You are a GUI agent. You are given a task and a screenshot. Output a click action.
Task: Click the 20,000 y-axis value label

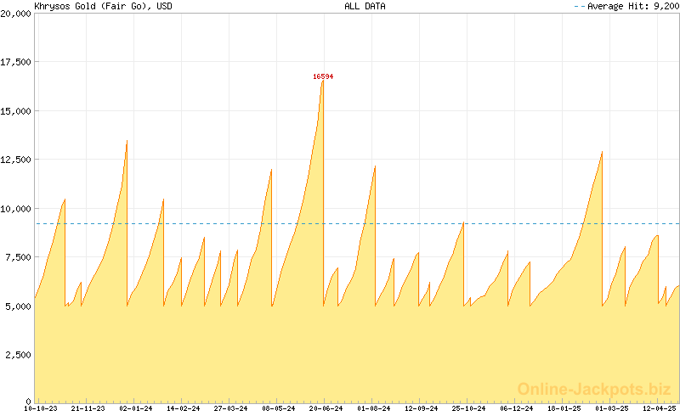16,13
